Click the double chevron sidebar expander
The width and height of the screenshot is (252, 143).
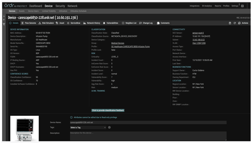4,20
